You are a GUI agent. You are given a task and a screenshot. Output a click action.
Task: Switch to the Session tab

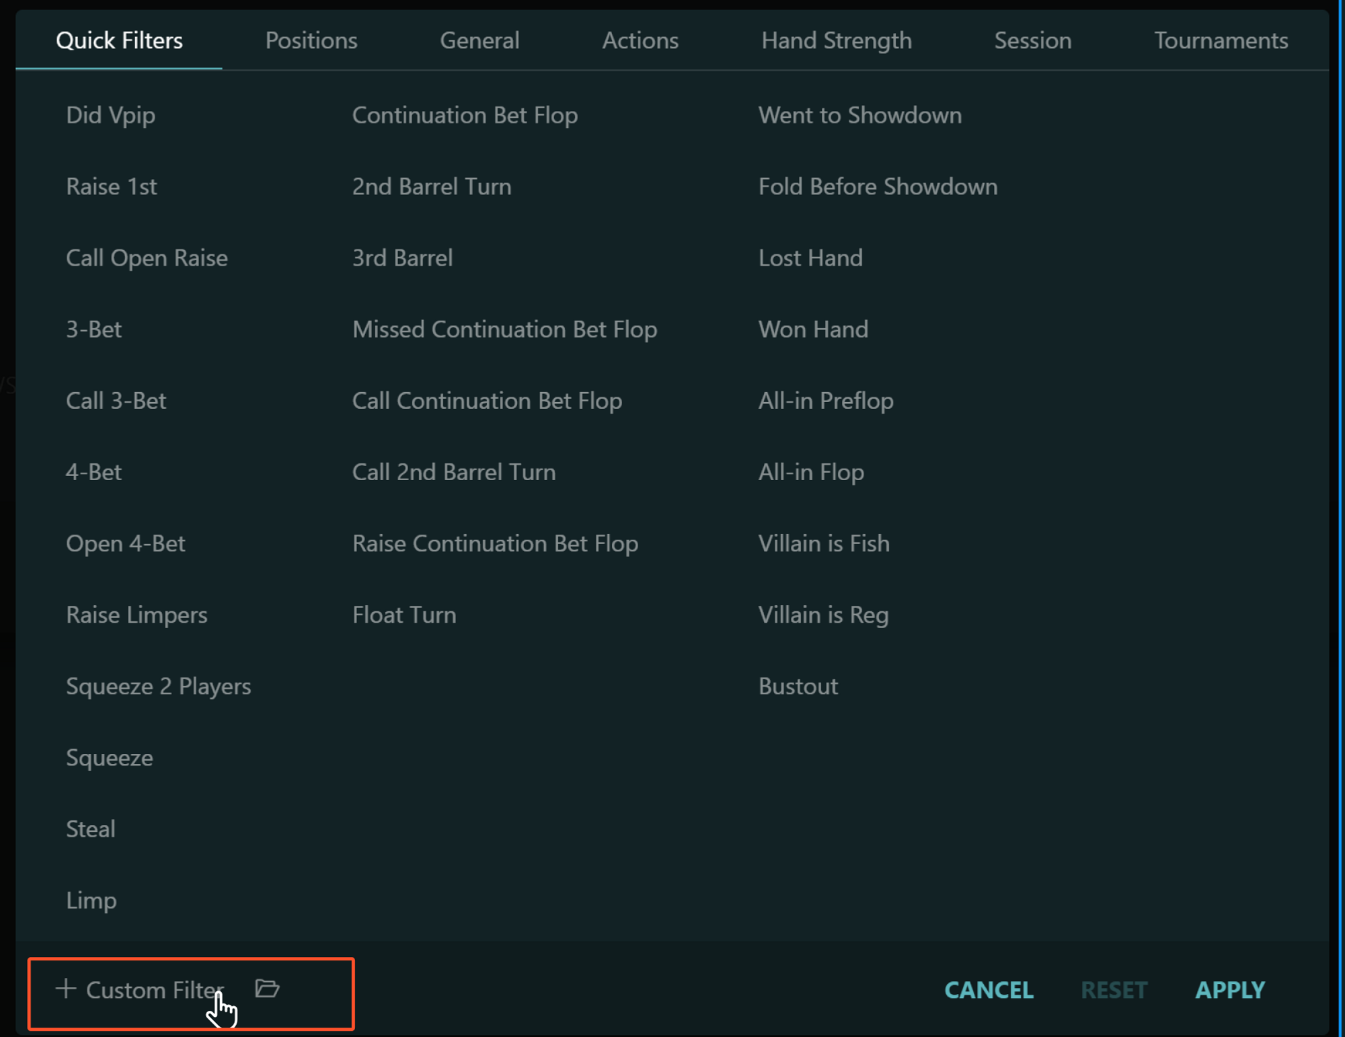tap(1032, 40)
